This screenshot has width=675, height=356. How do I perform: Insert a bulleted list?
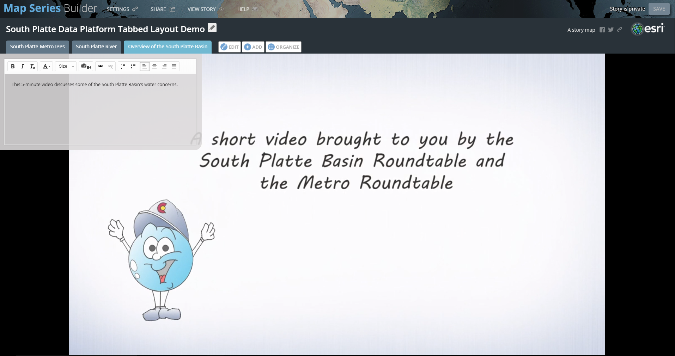pos(133,66)
